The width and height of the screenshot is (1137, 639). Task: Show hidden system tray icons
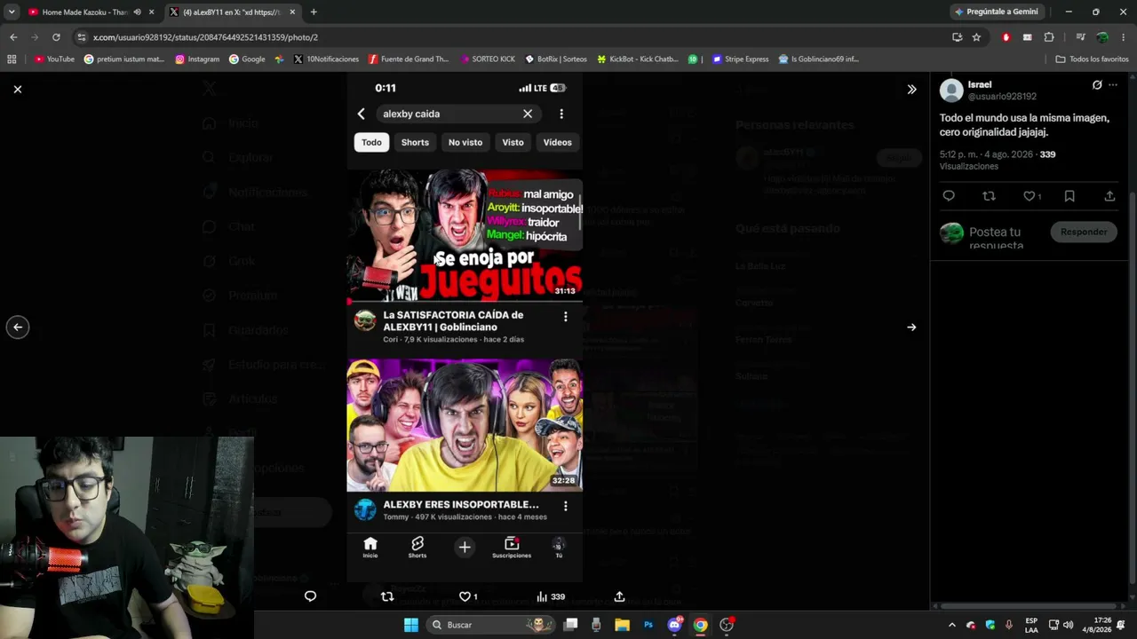point(952,625)
